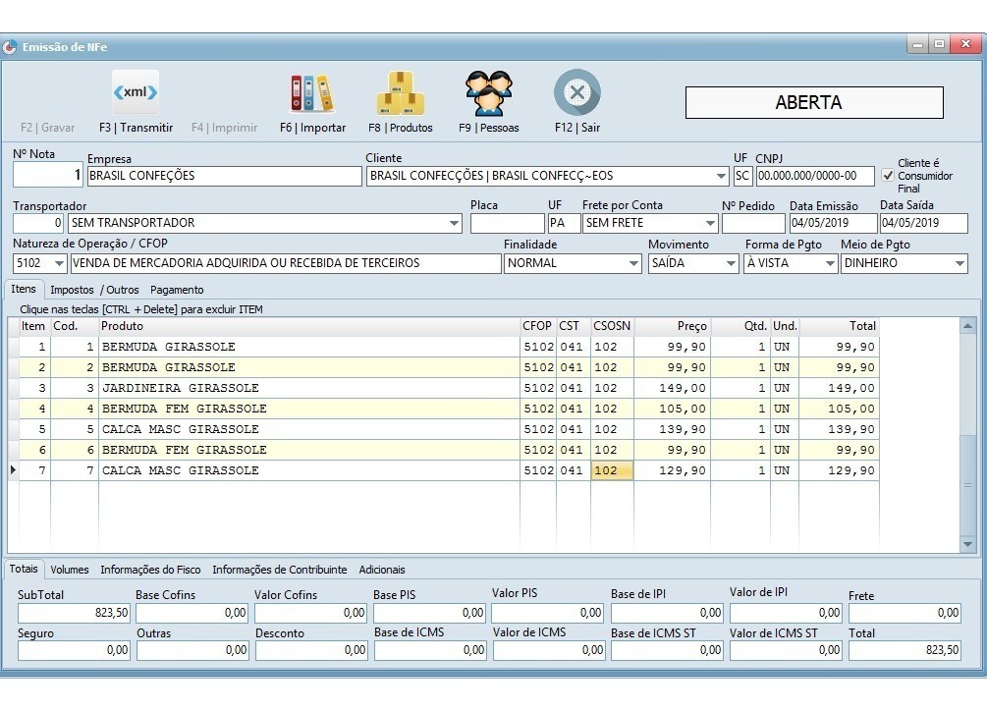Select item 5 CALCA MASC GIRASSOLE
Viewport: 987px width, 711px height.
tap(449, 429)
